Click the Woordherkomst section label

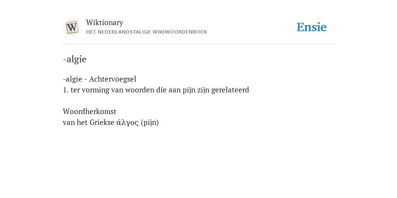90,111
